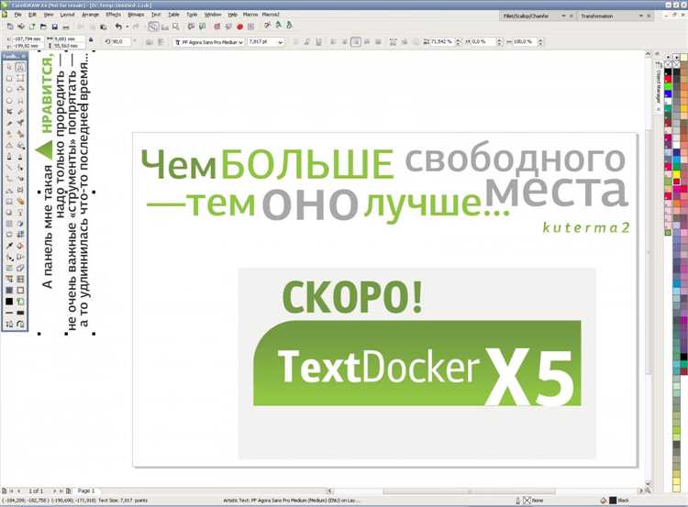Viewport: 688px width, 507px height.
Task: Click the Undo arrow icon
Action: 117,28
